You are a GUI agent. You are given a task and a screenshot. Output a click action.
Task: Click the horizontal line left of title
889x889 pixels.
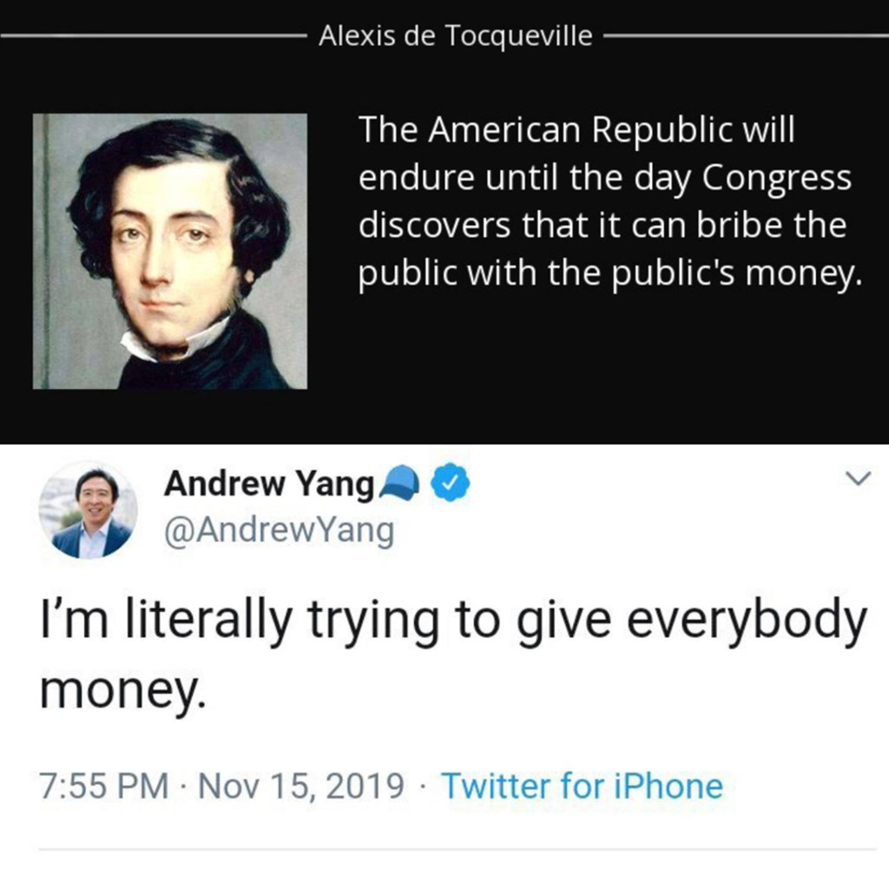[153, 36]
